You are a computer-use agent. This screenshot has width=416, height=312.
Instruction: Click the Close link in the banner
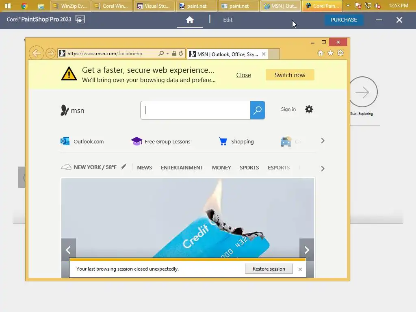click(x=244, y=75)
